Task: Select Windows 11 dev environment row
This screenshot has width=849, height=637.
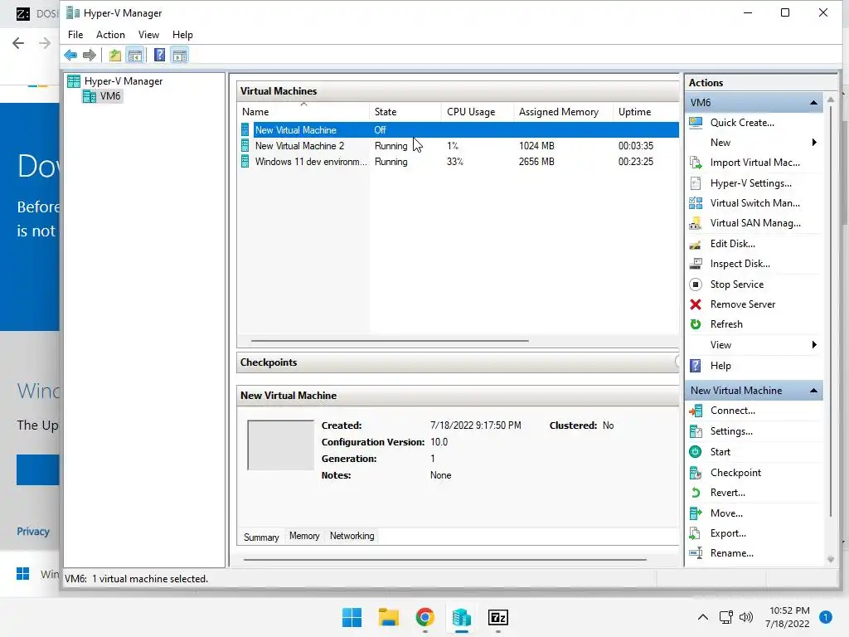Action: [x=458, y=162]
